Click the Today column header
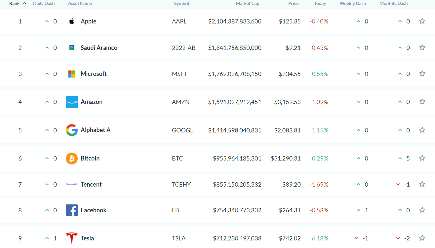 click(320, 3)
